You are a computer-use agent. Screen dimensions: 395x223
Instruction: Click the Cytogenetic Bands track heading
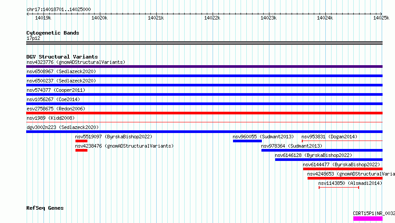tap(53, 33)
